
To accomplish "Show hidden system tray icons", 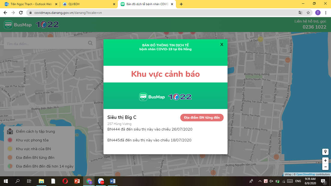I will click(260, 181).
